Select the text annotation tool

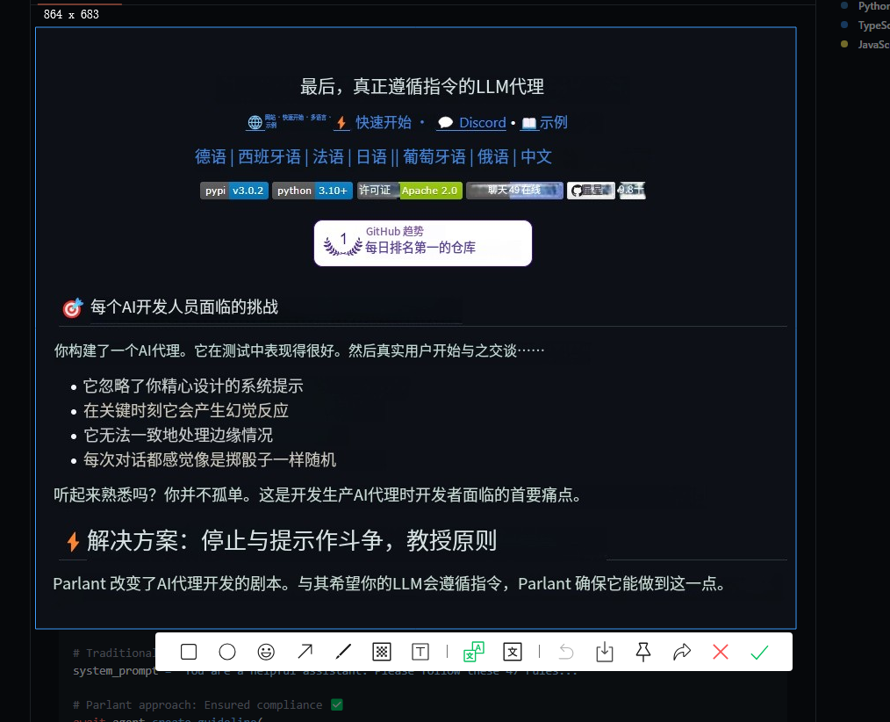(420, 652)
